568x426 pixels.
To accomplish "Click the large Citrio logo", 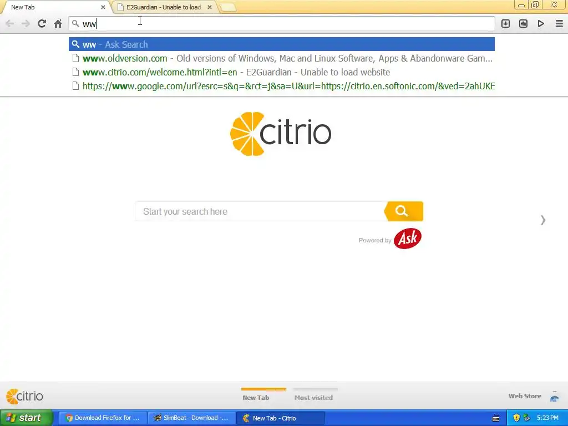I will [281, 134].
